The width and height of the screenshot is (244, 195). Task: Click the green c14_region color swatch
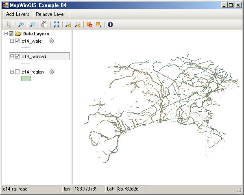26,78
